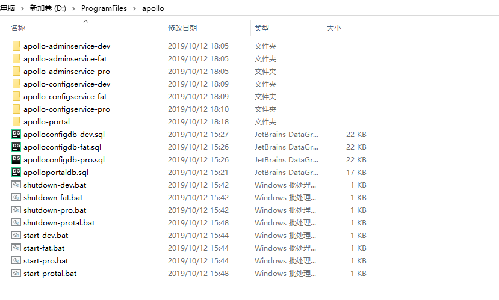The image size is (499, 300).
Task: Click DataGrip icon of apolloconfigdb-fat.sql
Action: 16,147
